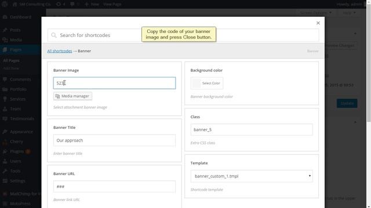Open the Help dropdown tab

(x=349, y=13)
